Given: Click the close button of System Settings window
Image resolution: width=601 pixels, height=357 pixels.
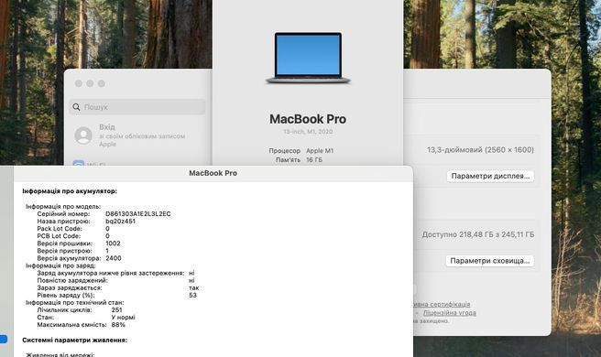Looking at the screenshot, I should [x=79, y=83].
